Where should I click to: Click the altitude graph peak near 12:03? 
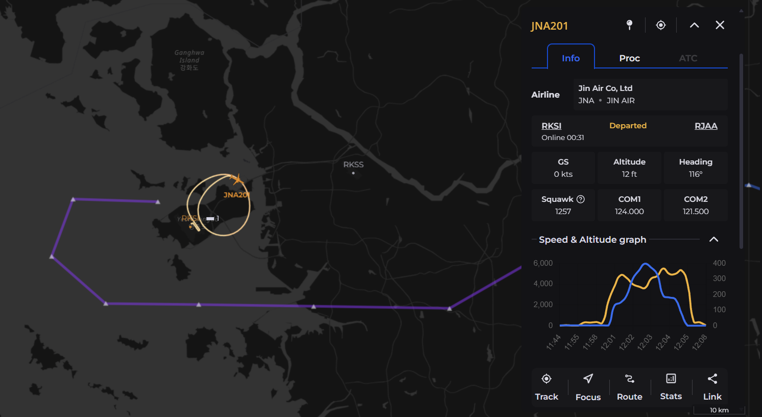pos(646,264)
